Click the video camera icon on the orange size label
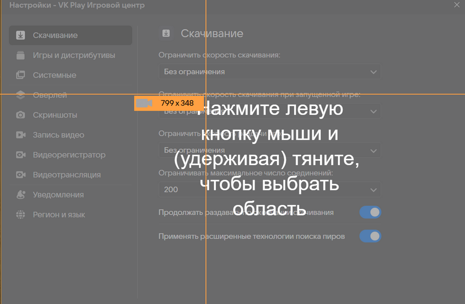465x304 pixels. pyautogui.click(x=144, y=103)
